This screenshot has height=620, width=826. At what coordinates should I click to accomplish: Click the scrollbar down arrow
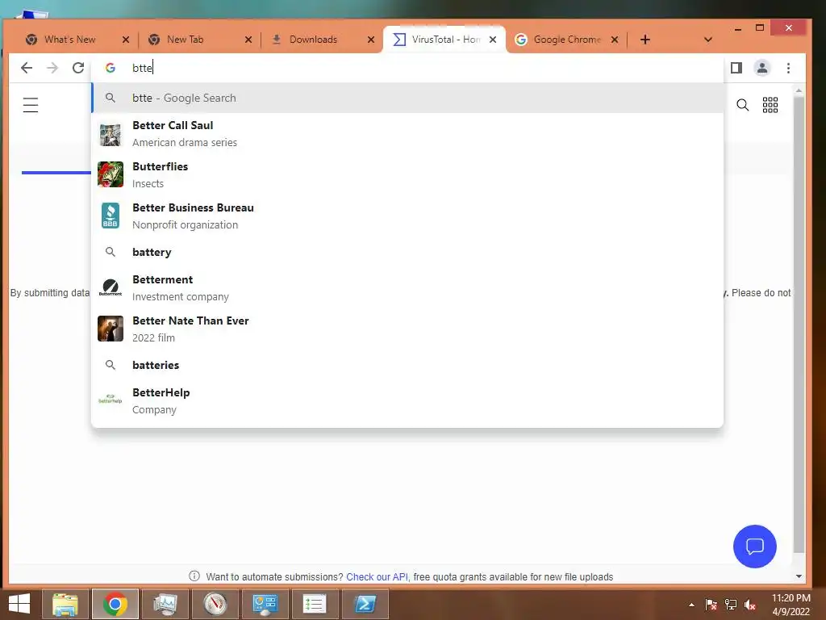pos(799,576)
